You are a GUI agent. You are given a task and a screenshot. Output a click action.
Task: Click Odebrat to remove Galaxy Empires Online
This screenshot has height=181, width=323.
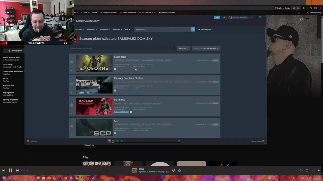tap(216, 82)
